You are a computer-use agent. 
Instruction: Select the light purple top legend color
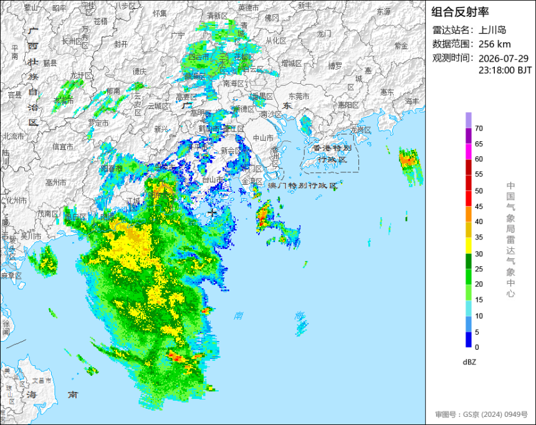468,120
